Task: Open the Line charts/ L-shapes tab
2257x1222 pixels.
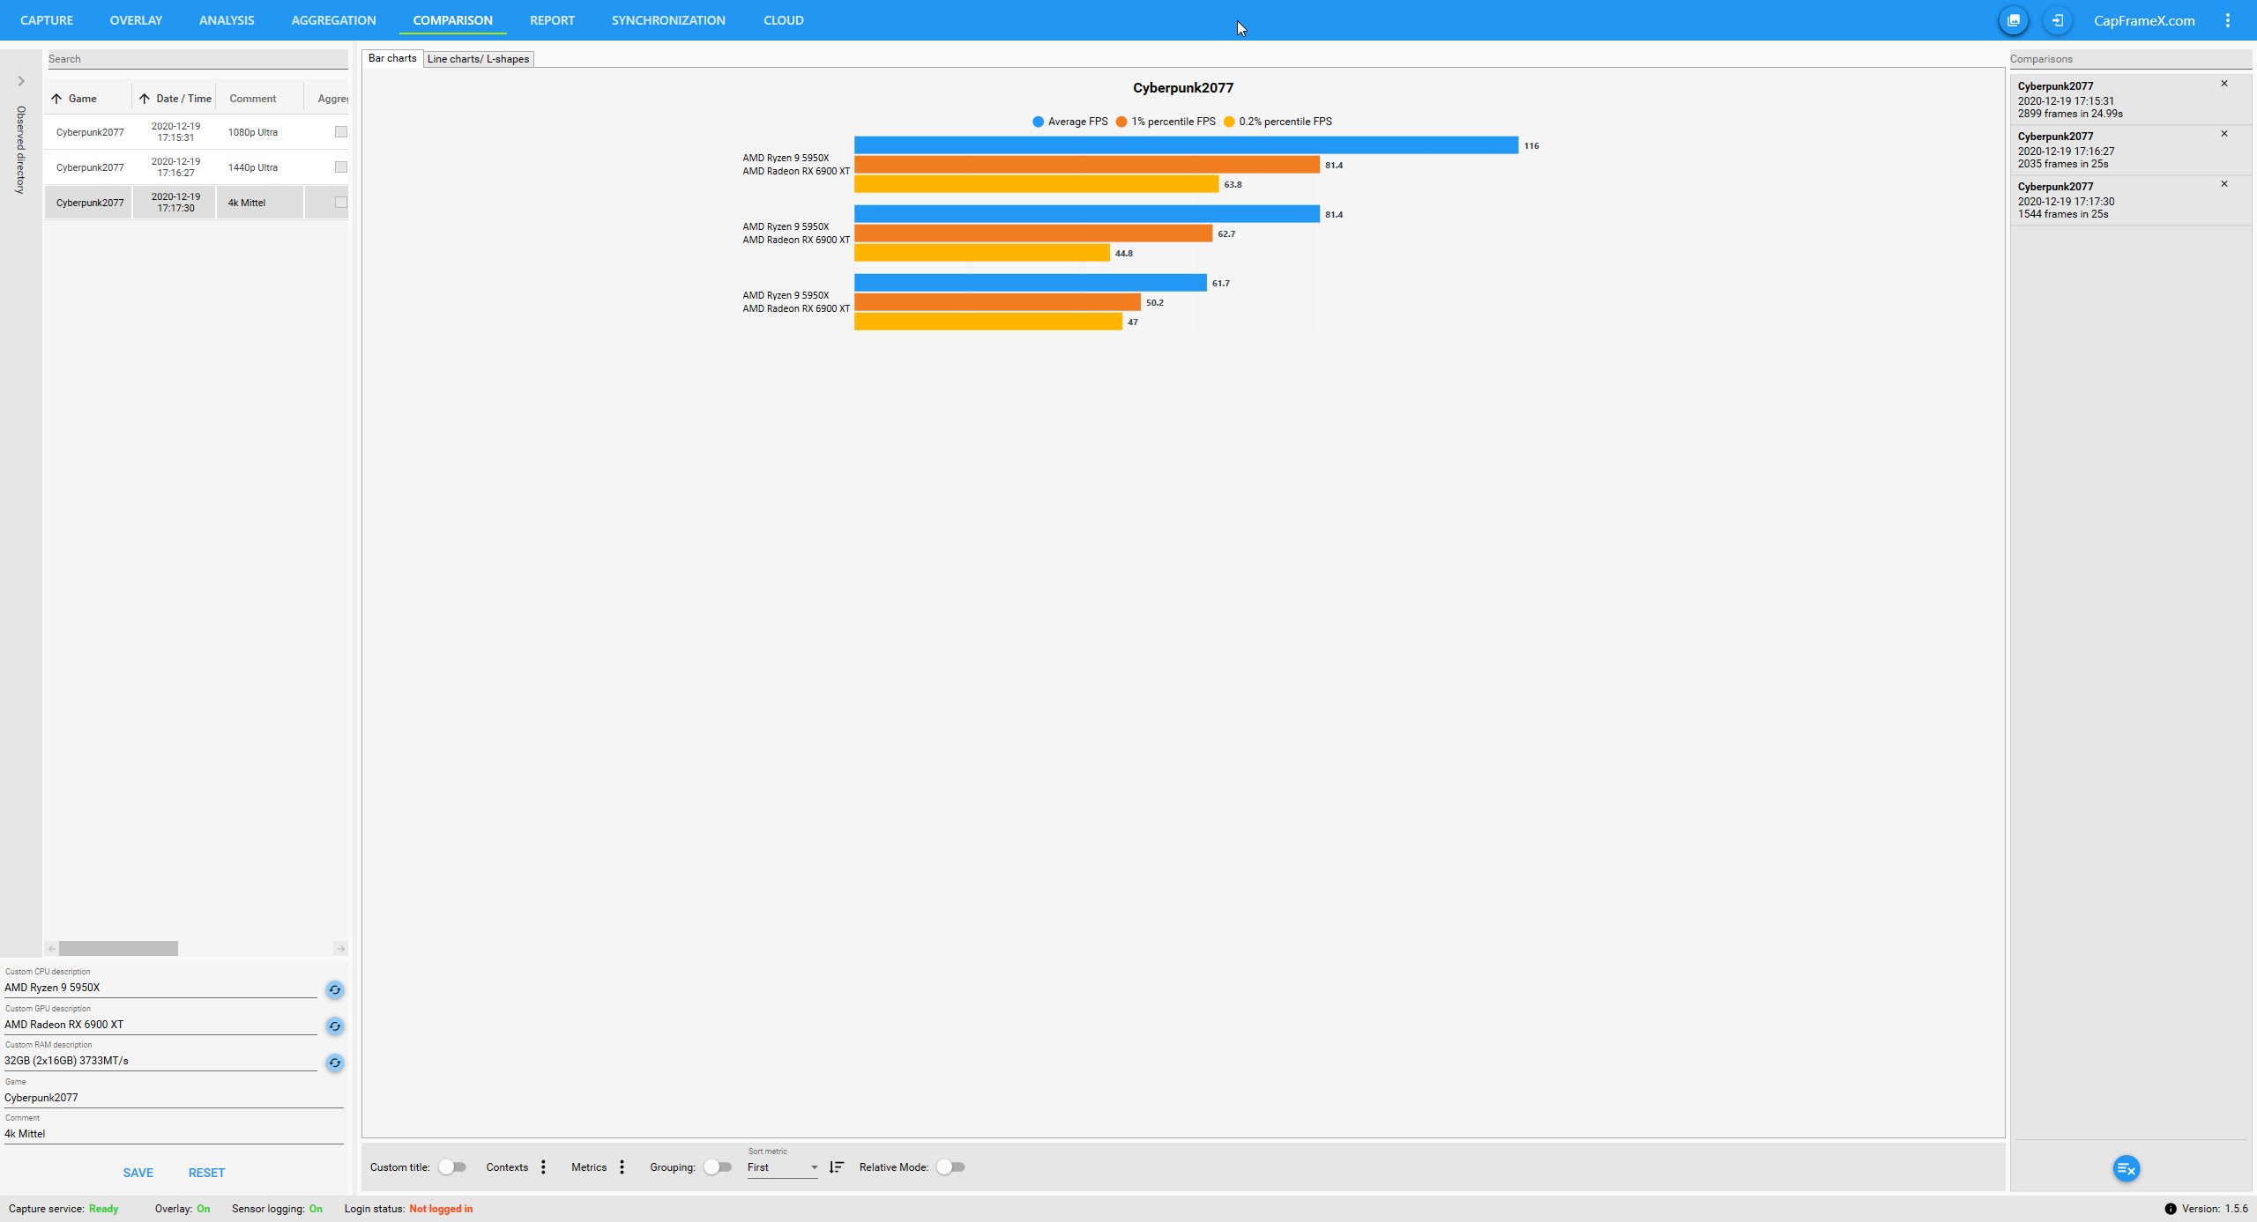Action: click(478, 59)
